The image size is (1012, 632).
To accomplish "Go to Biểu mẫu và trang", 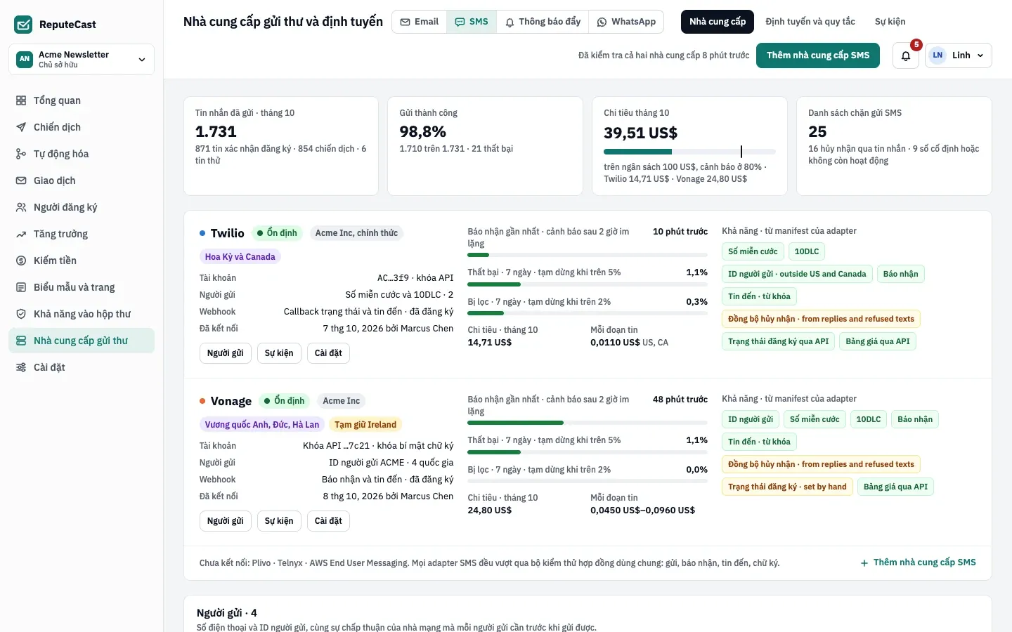I will pyautogui.click(x=82, y=287).
